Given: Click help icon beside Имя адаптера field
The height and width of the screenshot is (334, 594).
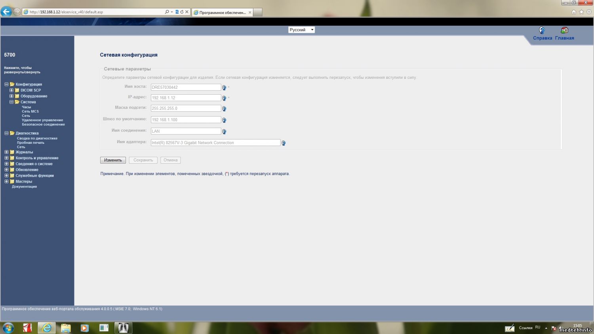Looking at the screenshot, I should (284, 143).
